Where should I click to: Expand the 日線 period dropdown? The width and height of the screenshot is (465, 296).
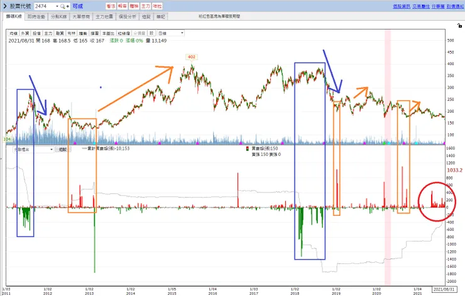pyautogui.click(x=182, y=33)
